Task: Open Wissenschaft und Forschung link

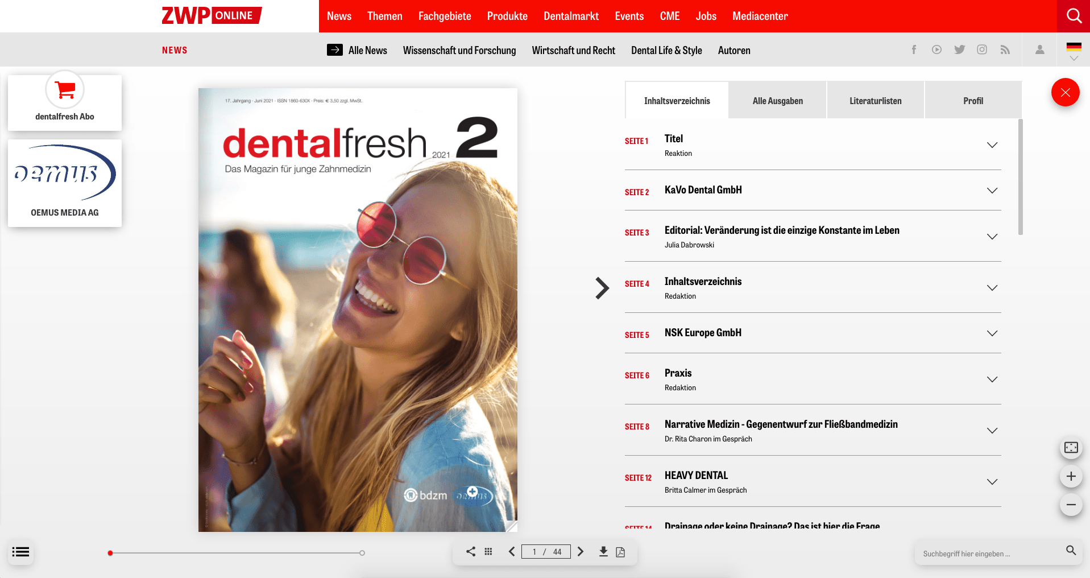Action: pyautogui.click(x=459, y=50)
